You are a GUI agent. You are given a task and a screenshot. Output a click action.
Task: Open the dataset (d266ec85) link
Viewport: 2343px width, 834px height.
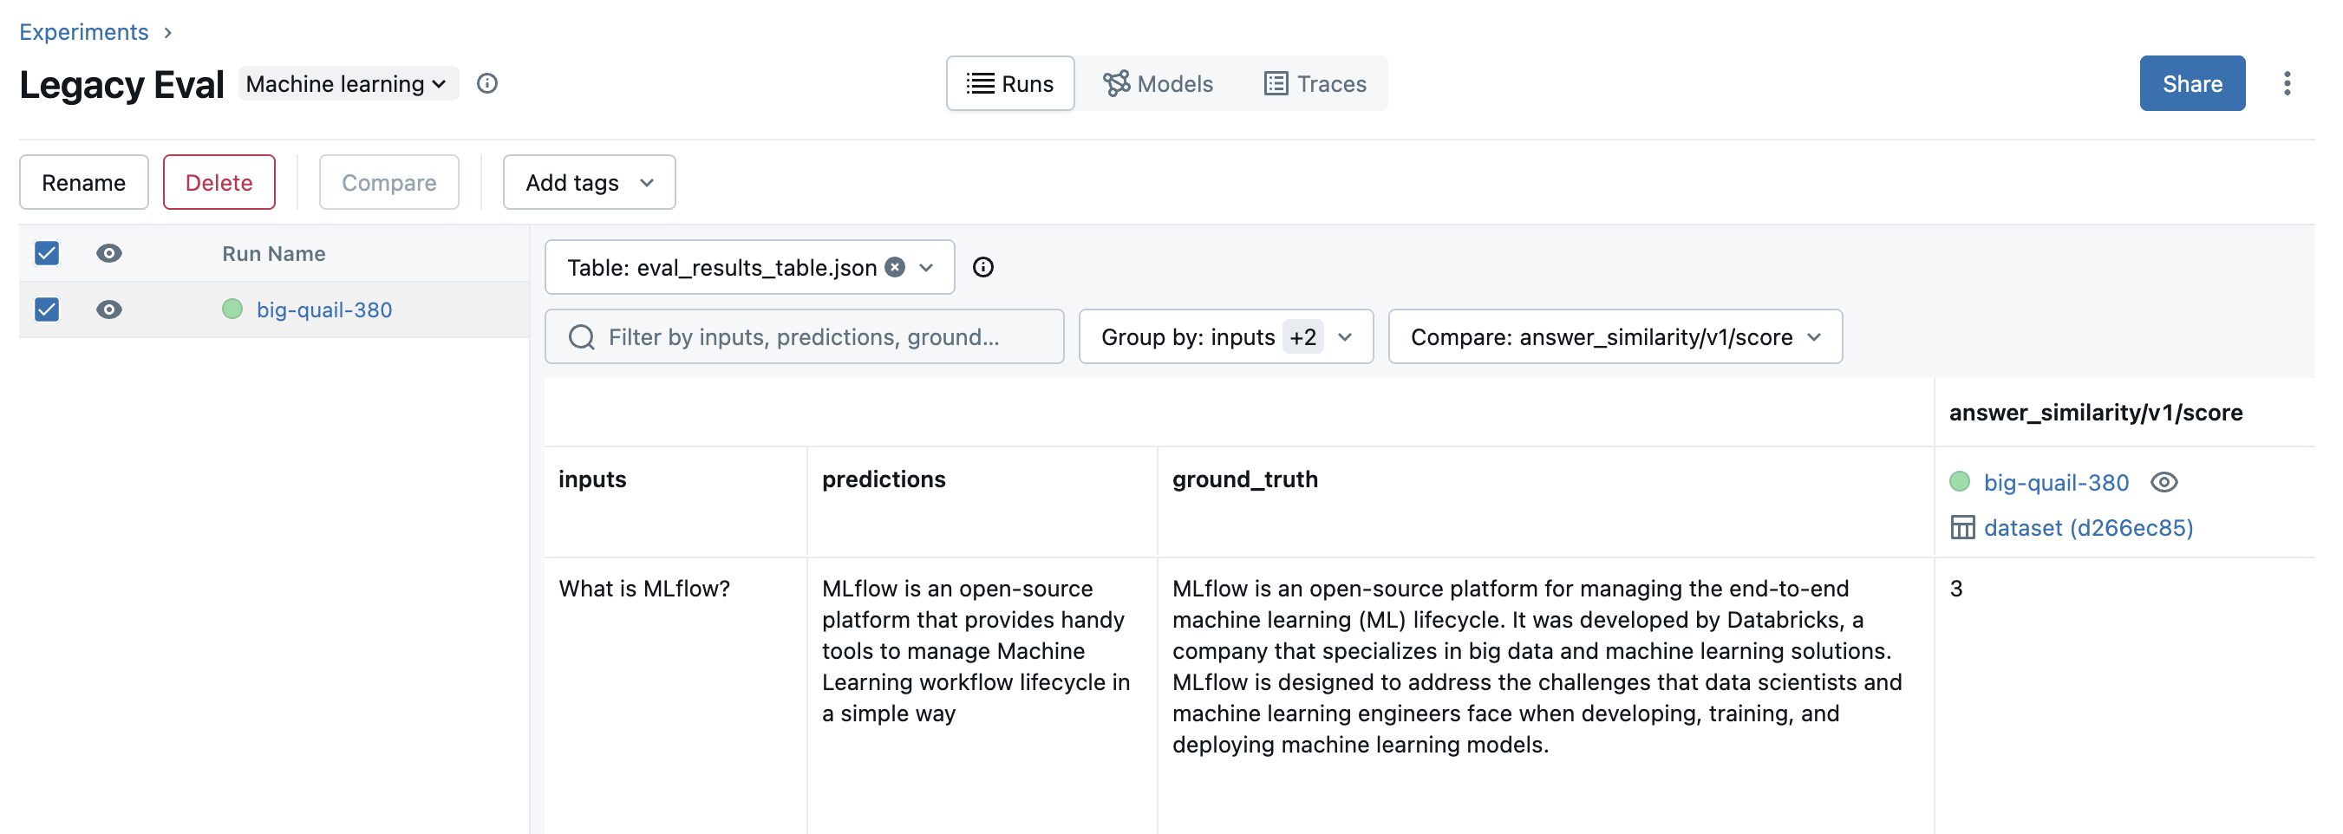pyautogui.click(x=2087, y=527)
